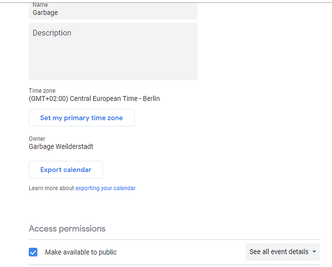Image resolution: width=332 pixels, height=267 pixels.
Task: Open the exporting your calendar link
Action: click(x=106, y=188)
